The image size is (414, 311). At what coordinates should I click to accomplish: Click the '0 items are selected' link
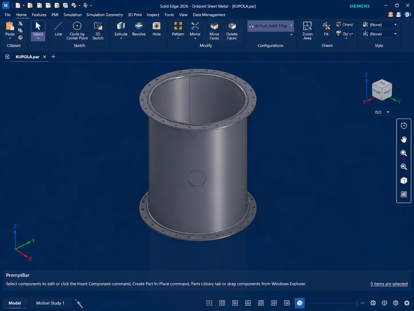click(x=389, y=284)
